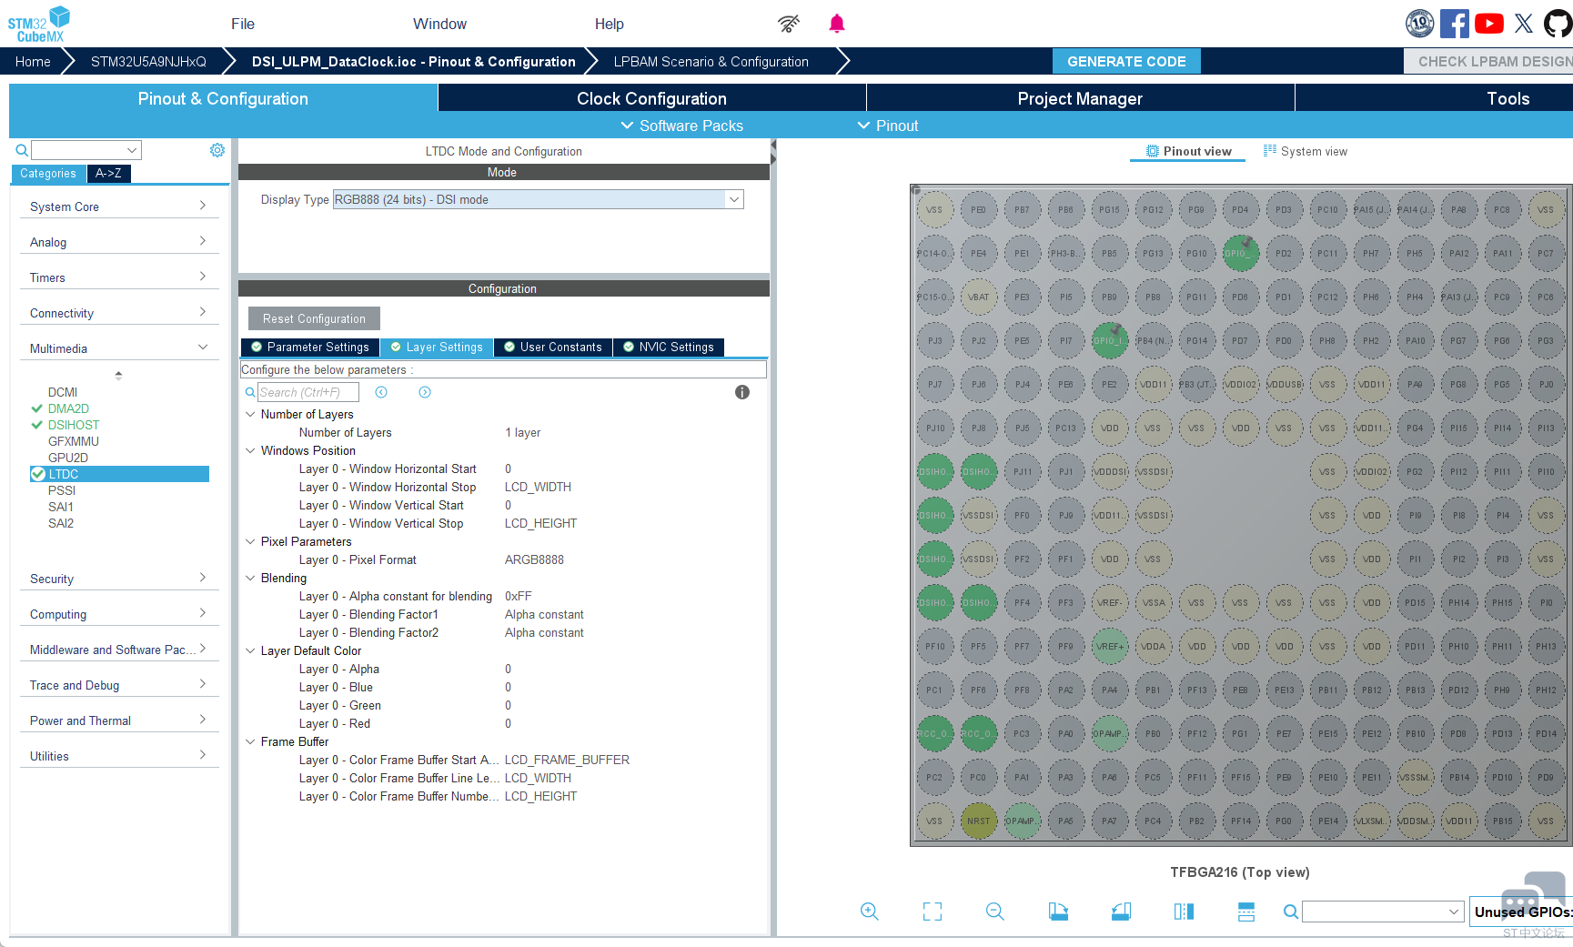Select the Parameter Settings tab

tap(310, 347)
